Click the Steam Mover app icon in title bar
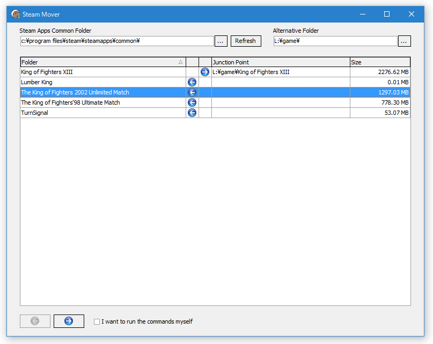The width and height of the screenshot is (433, 344). coord(16,14)
